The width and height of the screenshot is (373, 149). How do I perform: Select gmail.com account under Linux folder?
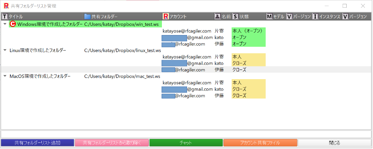(187, 63)
